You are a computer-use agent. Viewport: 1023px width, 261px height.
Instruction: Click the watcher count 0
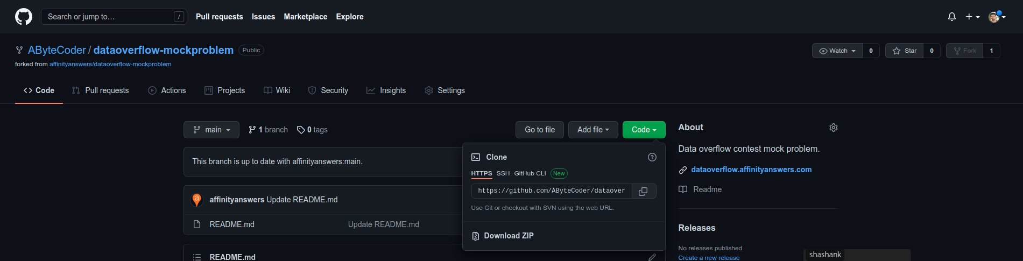pyautogui.click(x=871, y=51)
